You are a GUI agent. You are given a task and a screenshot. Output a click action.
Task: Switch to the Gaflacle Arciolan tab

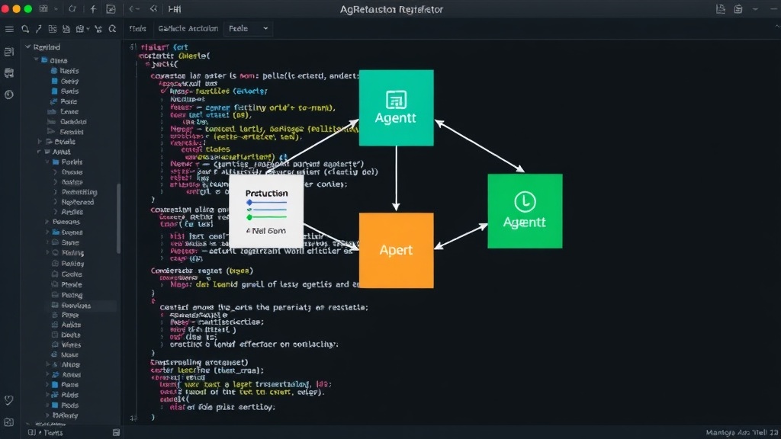188,29
